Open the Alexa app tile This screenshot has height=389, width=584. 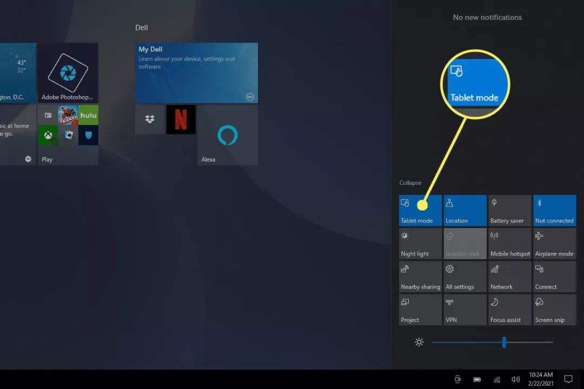(228, 135)
